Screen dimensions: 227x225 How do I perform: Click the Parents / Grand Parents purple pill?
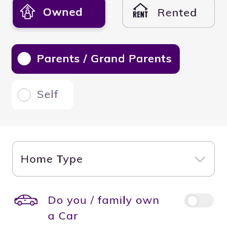tap(96, 59)
